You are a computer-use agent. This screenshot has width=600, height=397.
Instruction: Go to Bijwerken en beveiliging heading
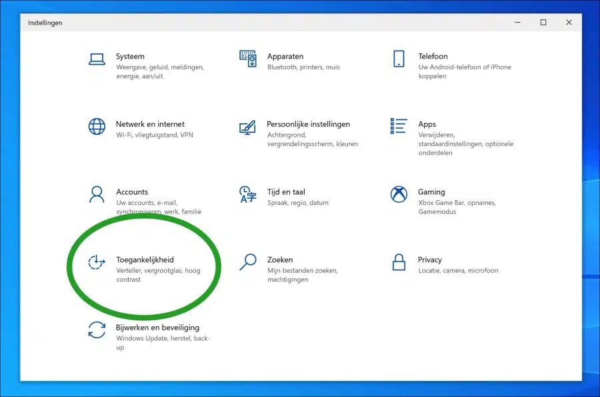157,328
